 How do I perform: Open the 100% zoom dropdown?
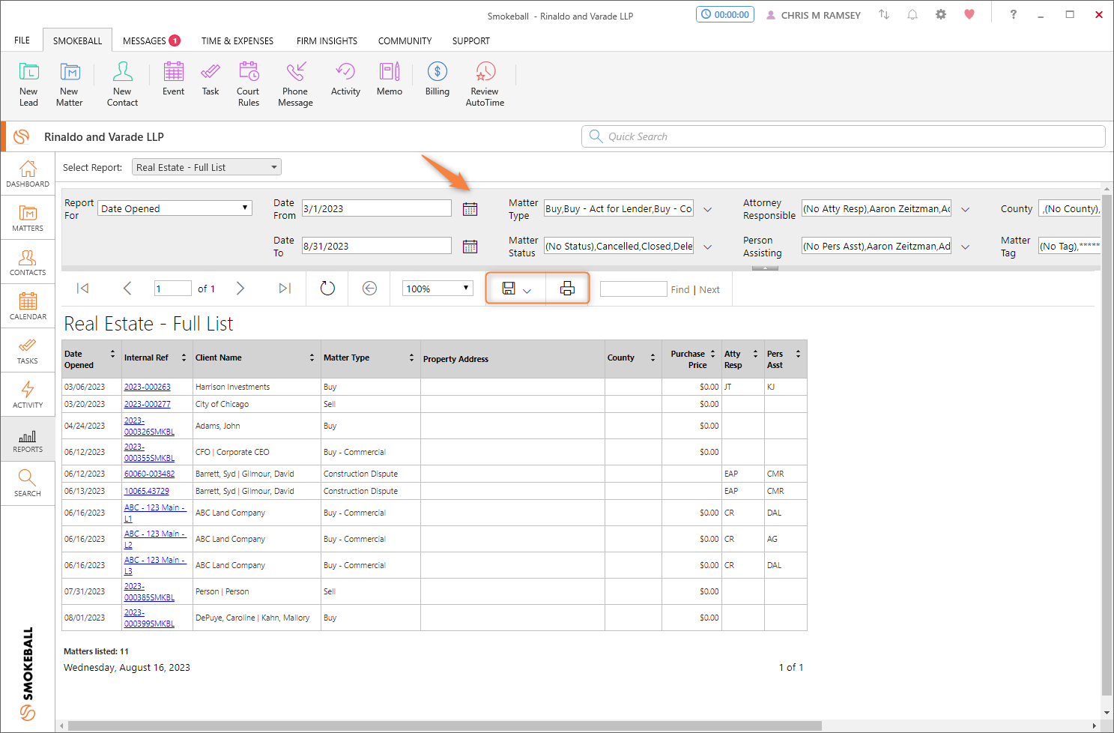pyautogui.click(x=438, y=289)
